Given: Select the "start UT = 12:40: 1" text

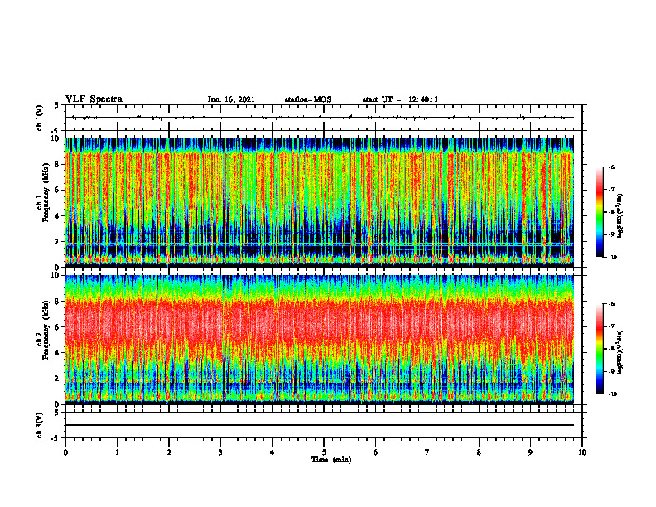Looking at the screenshot, I should click(400, 99).
